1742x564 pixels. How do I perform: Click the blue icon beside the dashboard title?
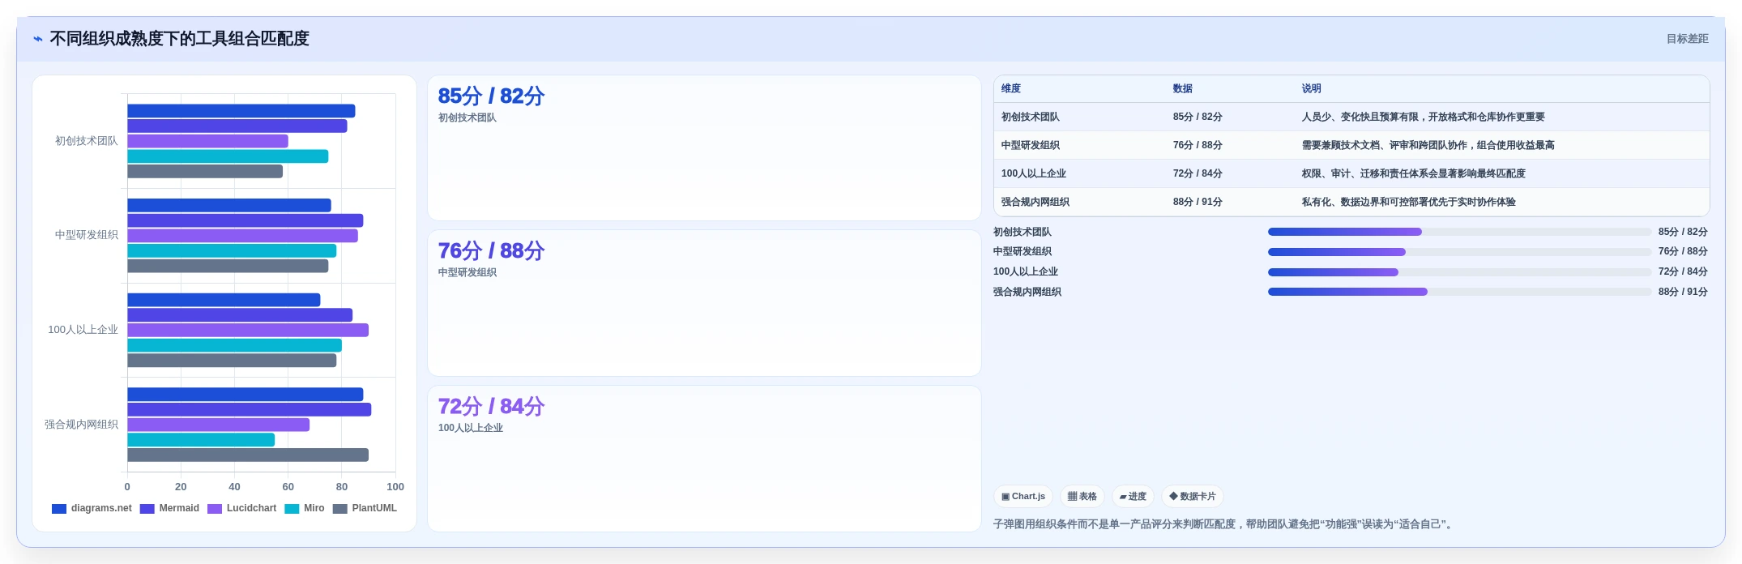coord(37,39)
